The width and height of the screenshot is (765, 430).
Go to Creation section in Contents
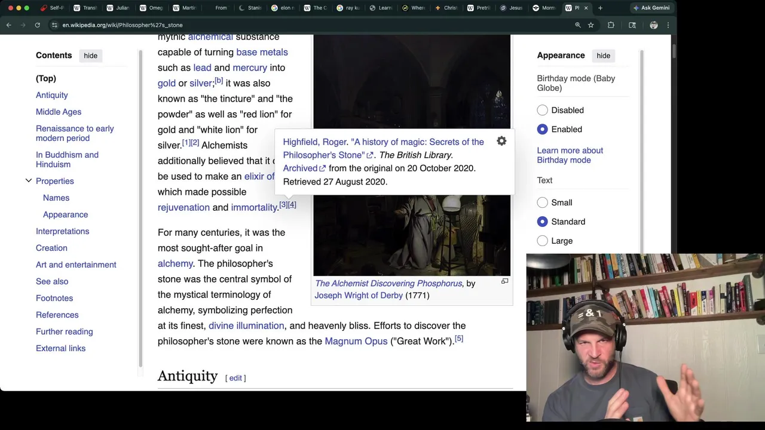(51, 248)
